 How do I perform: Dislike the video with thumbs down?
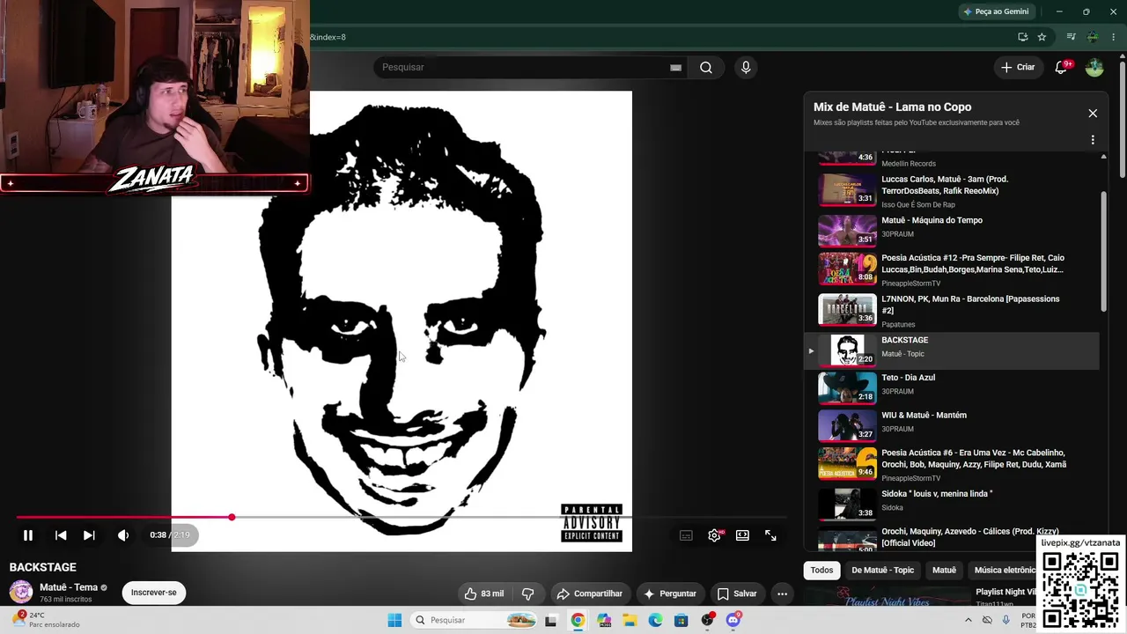coord(528,593)
